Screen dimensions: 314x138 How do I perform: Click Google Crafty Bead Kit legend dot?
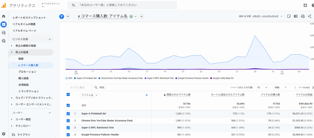coord(211,78)
